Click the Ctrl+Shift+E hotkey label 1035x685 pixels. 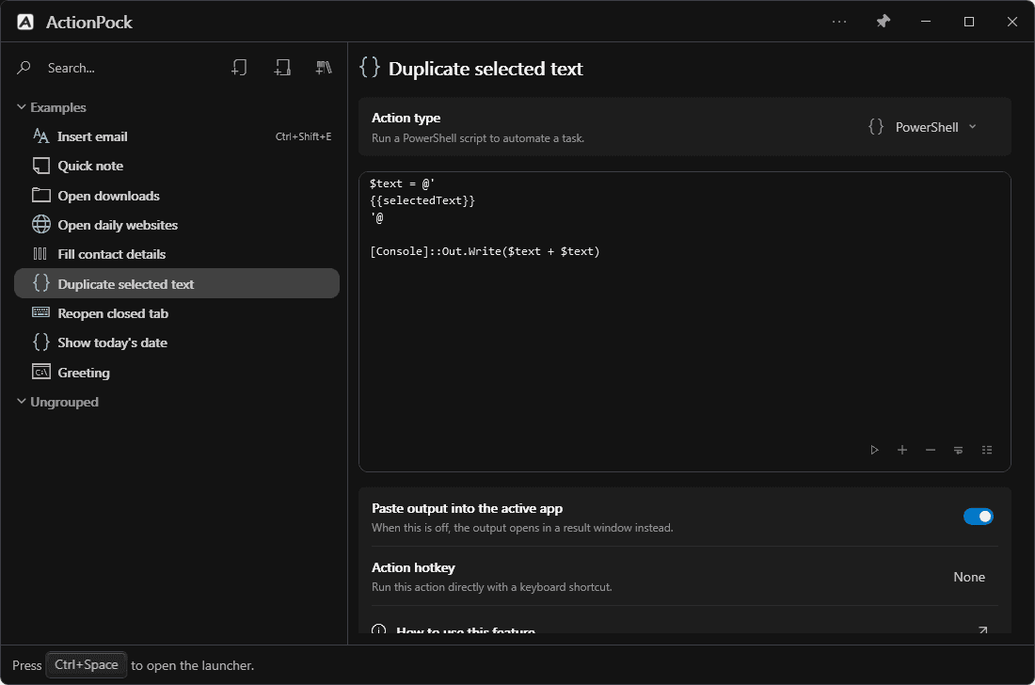point(303,136)
